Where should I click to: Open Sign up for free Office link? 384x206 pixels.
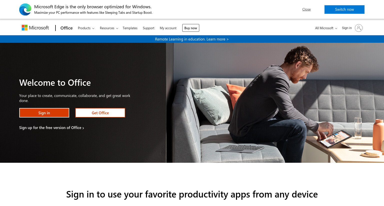[51, 128]
